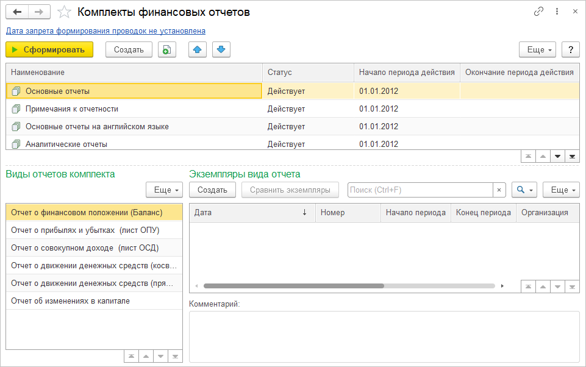Copy link via chain icon in title bar

tap(538, 12)
